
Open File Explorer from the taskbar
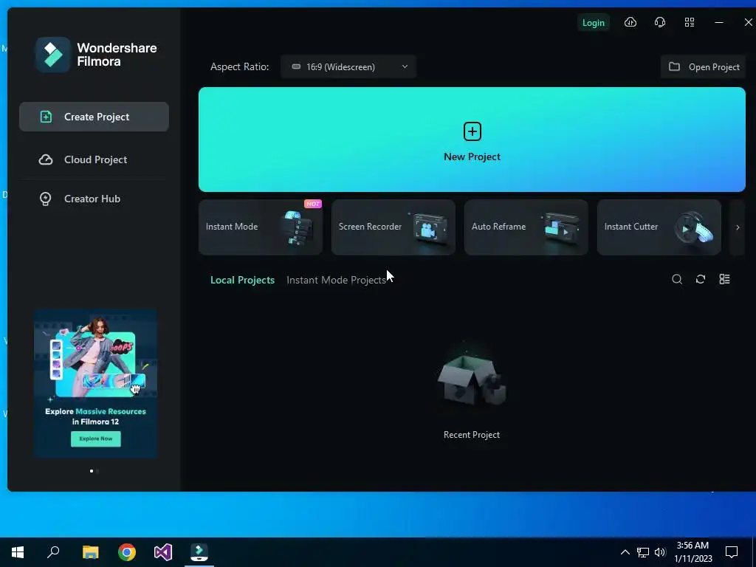(90, 552)
